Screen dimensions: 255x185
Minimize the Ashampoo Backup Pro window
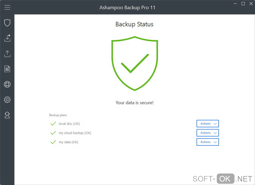[235, 4]
